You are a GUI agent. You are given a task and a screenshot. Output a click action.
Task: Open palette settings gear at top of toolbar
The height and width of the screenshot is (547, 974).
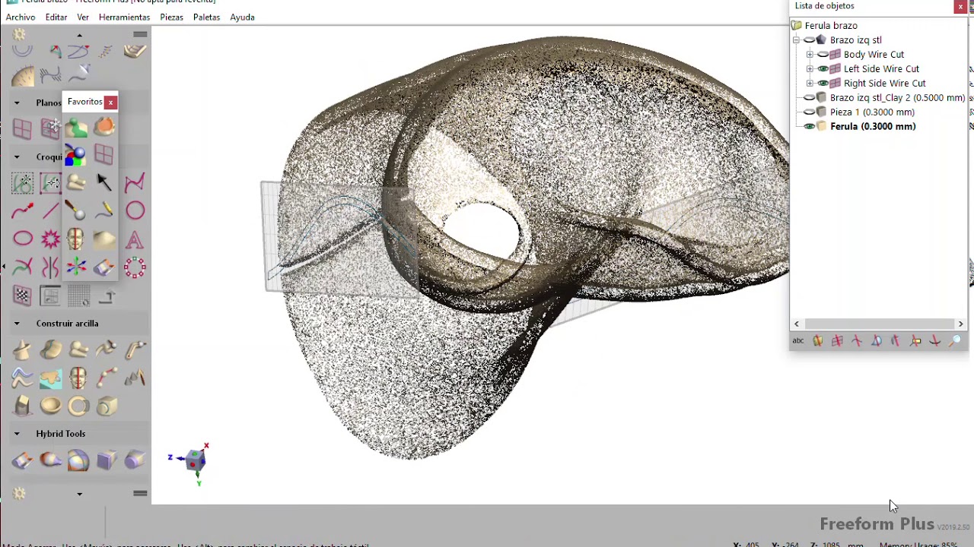pyautogui.click(x=20, y=34)
